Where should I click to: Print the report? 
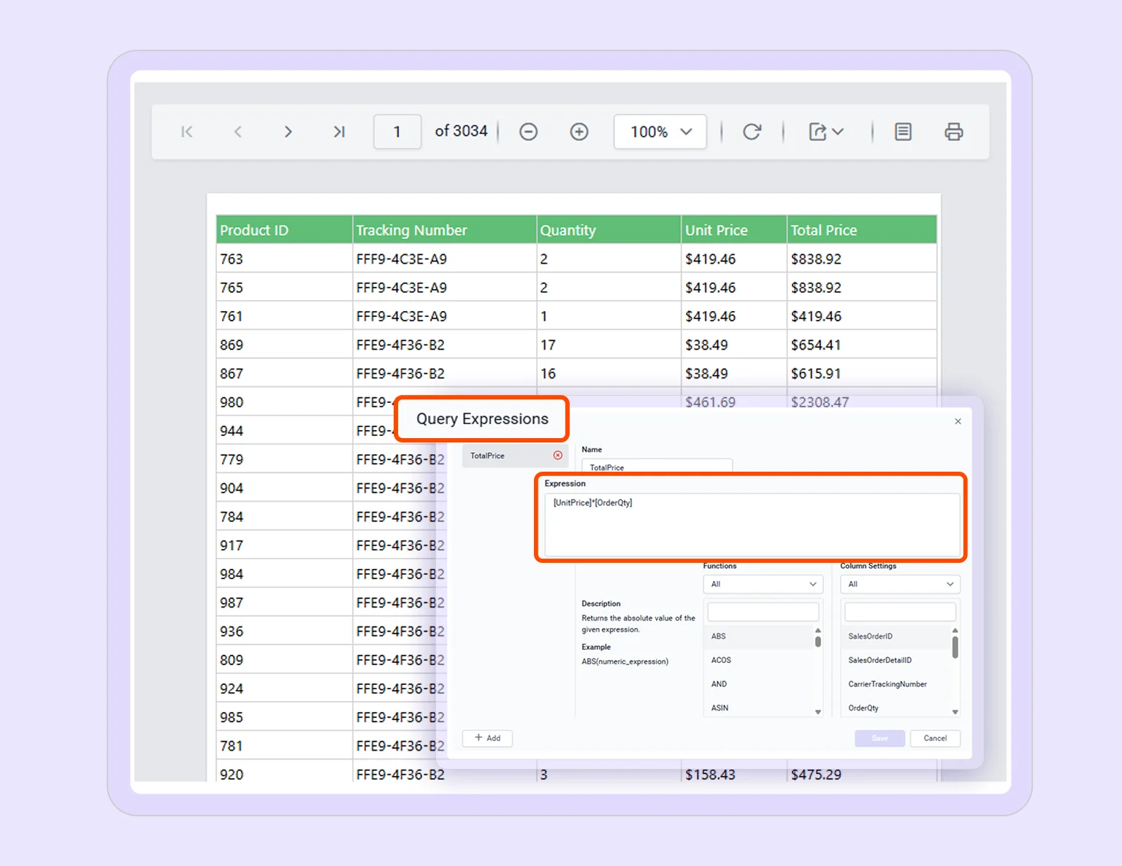[x=953, y=131]
